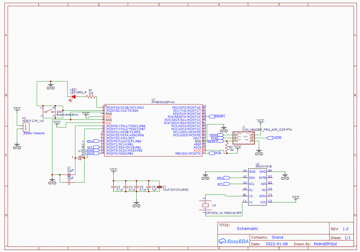360x252 pixels.
Task: Select pin label '(PCINT6/XTAL1/TOSC1)PB6'
Action: (125, 126)
